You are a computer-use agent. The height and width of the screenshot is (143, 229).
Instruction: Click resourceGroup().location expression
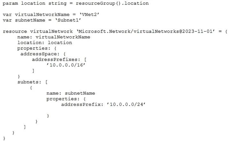pyautogui.click(x=112, y=4)
